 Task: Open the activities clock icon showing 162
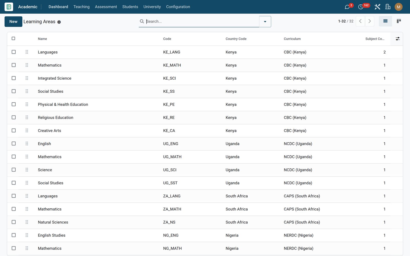pos(361,7)
